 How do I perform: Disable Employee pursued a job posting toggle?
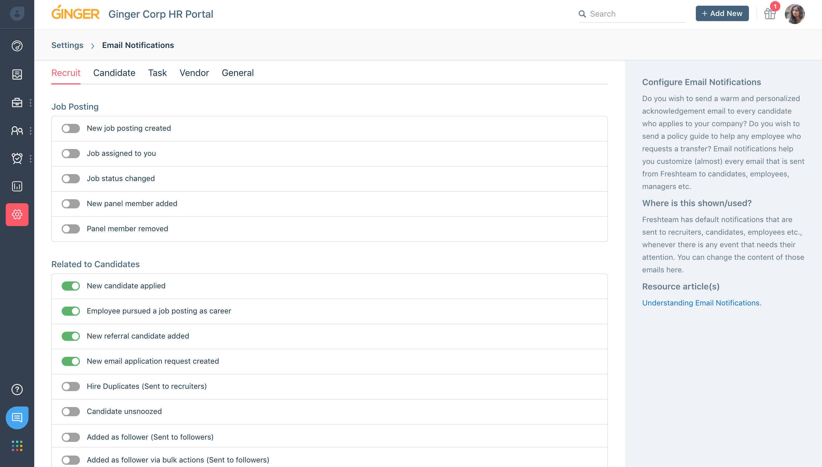tap(70, 311)
